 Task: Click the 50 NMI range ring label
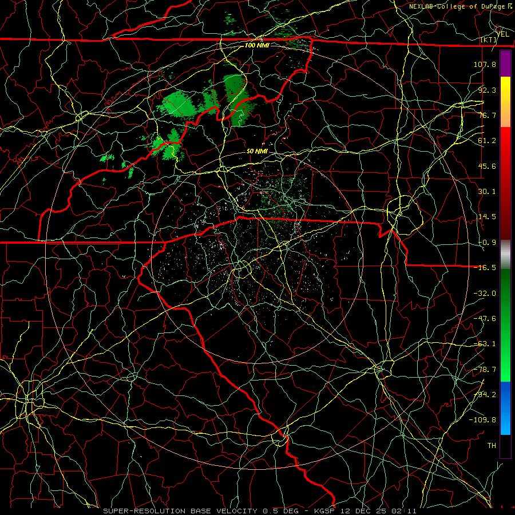pyautogui.click(x=257, y=152)
